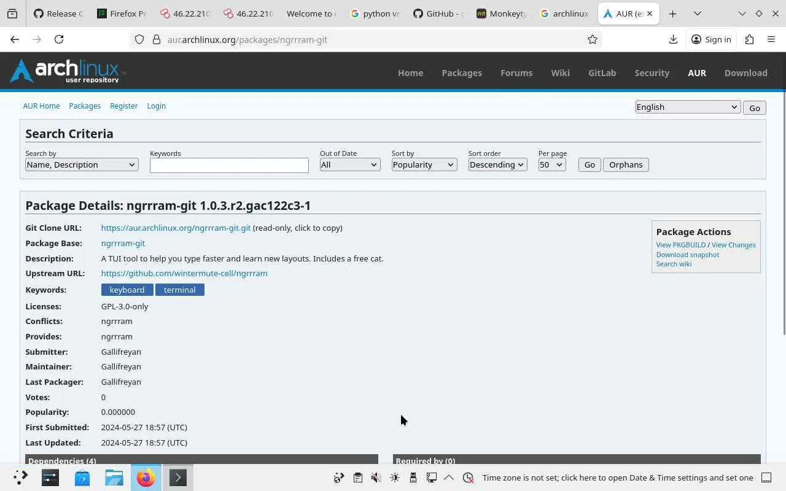This screenshot has height=491, width=786.
Task: Click the muted volume tray icon
Action: tap(376, 477)
